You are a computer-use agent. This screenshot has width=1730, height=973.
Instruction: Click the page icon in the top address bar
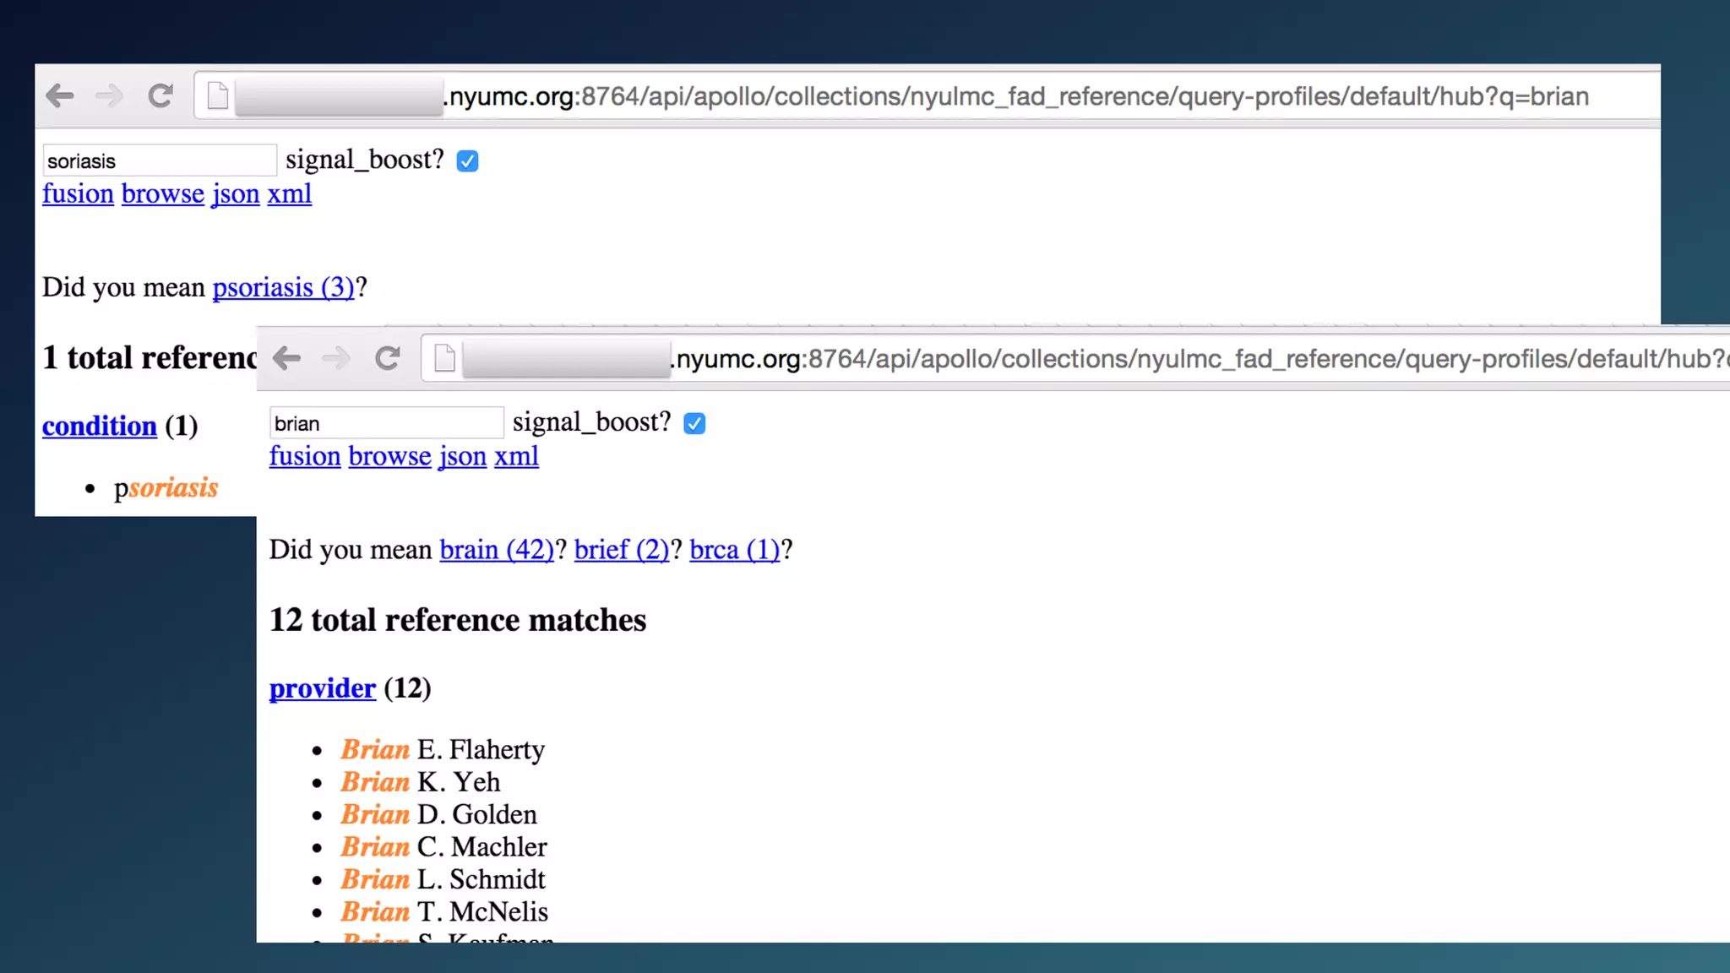[x=218, y=96]
